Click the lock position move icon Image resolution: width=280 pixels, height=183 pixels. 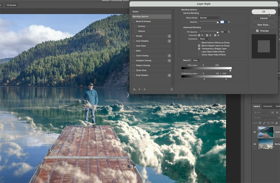point(268,123)
